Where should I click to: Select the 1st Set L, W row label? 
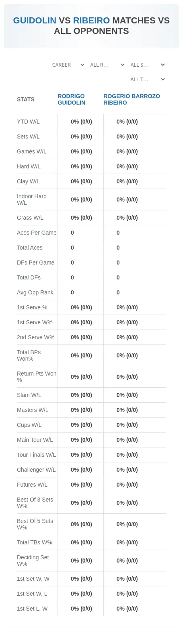point(32,609)
